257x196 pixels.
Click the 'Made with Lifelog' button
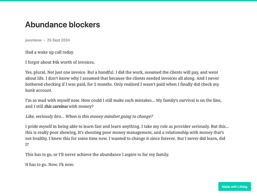click(x=235, y=187)
